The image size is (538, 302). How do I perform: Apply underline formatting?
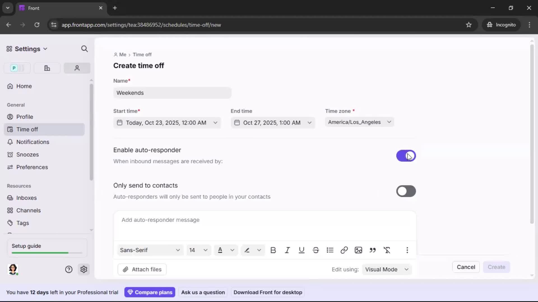302,250
